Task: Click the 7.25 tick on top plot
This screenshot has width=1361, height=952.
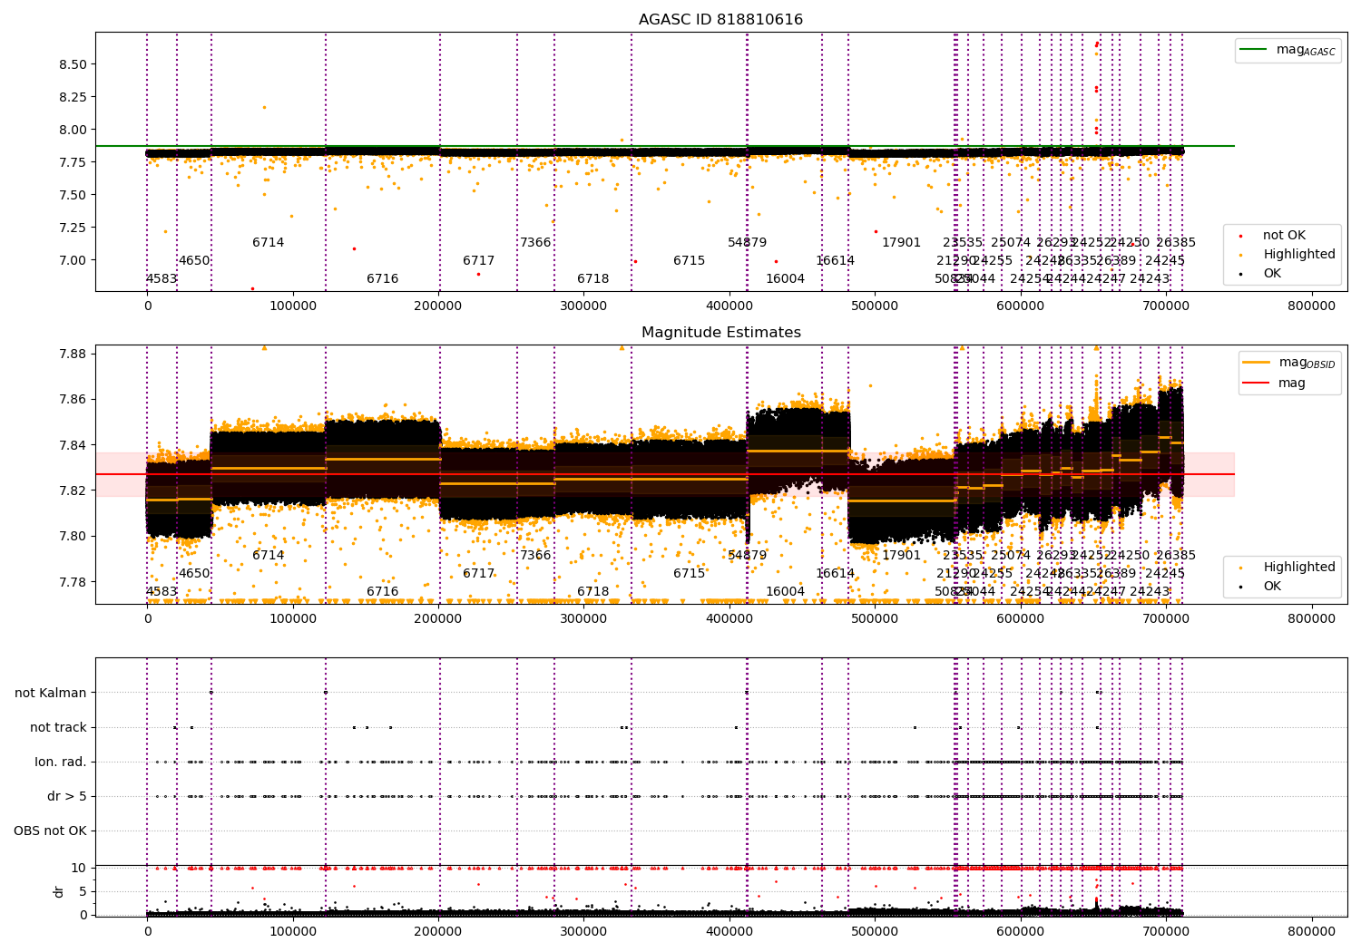Action: [73, 228]
